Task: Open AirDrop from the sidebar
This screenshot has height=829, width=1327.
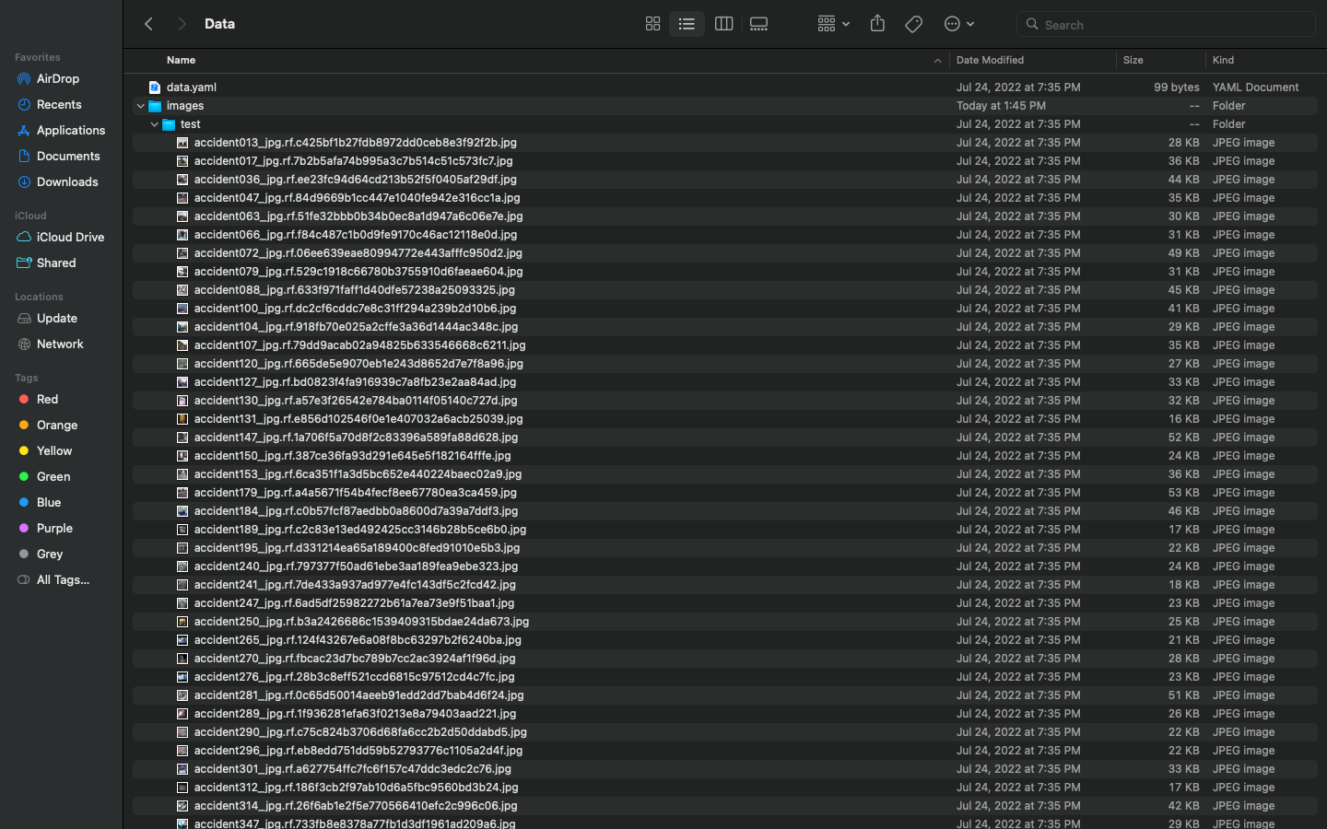Action: (57, 78)
